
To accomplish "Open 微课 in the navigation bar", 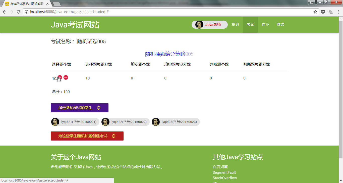I will pos(280,25).
